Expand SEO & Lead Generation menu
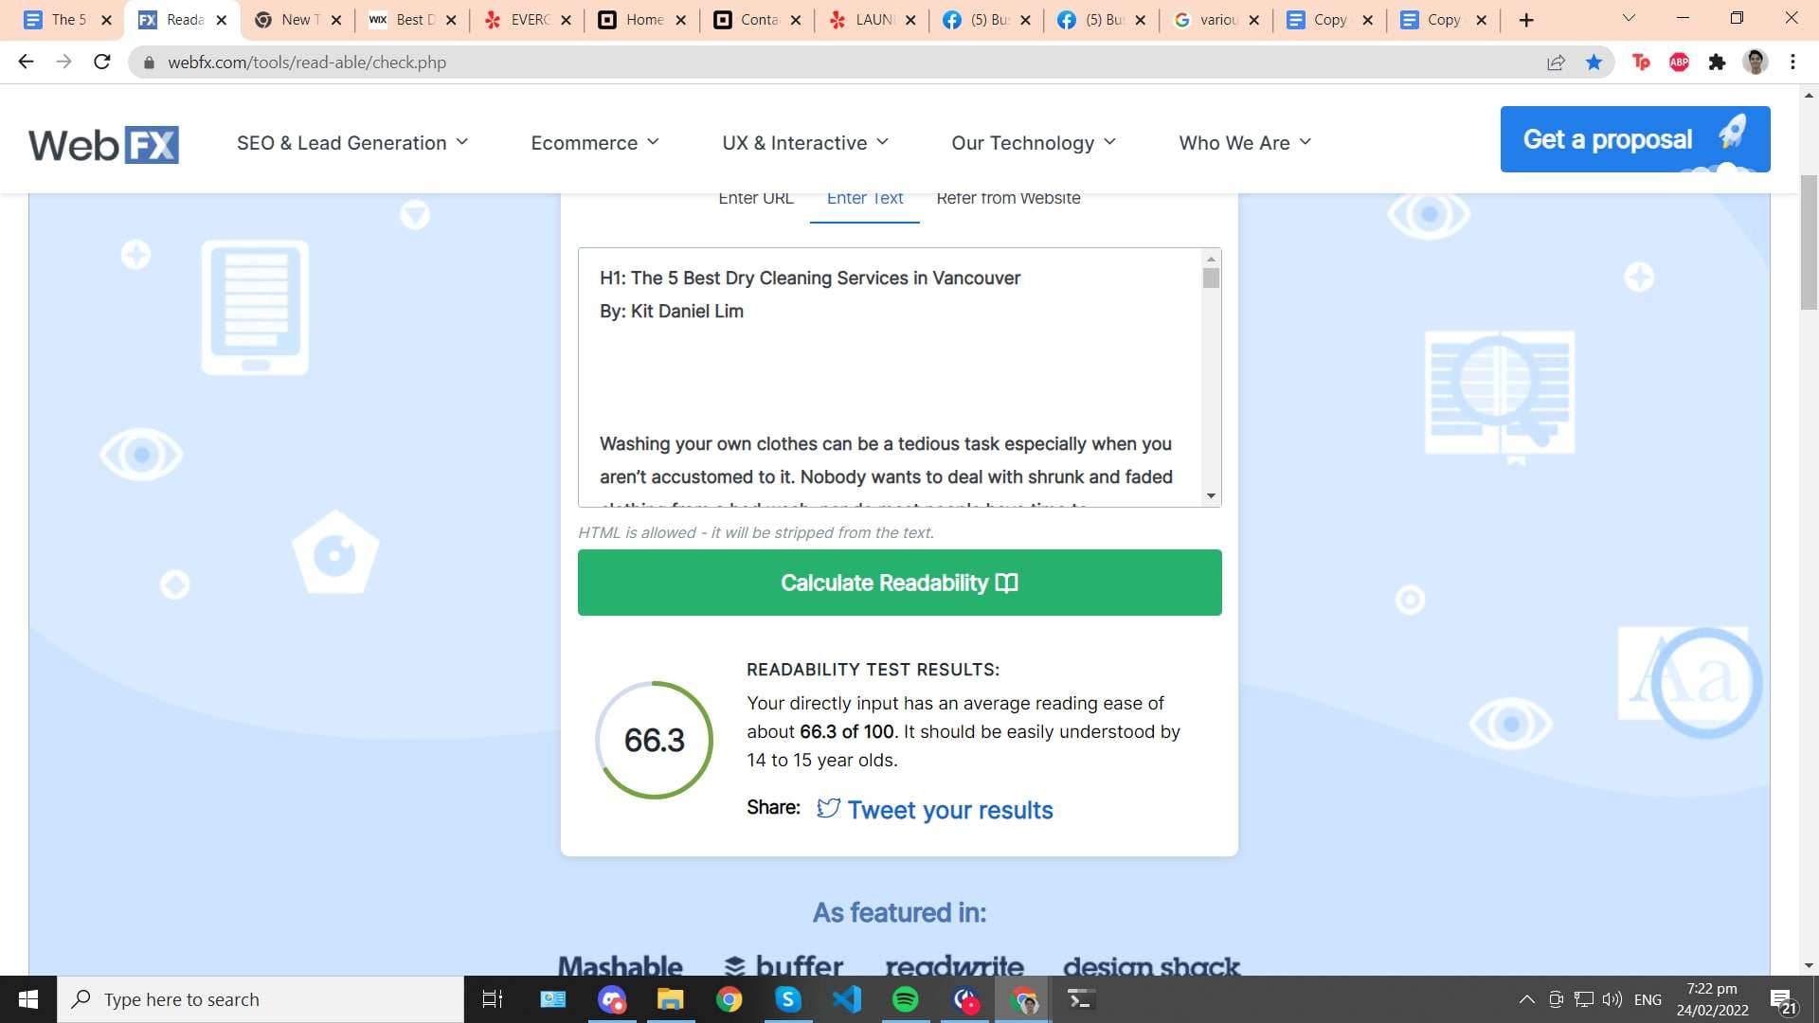This screenshot has width=1819, height=1023. coord(352,143)
